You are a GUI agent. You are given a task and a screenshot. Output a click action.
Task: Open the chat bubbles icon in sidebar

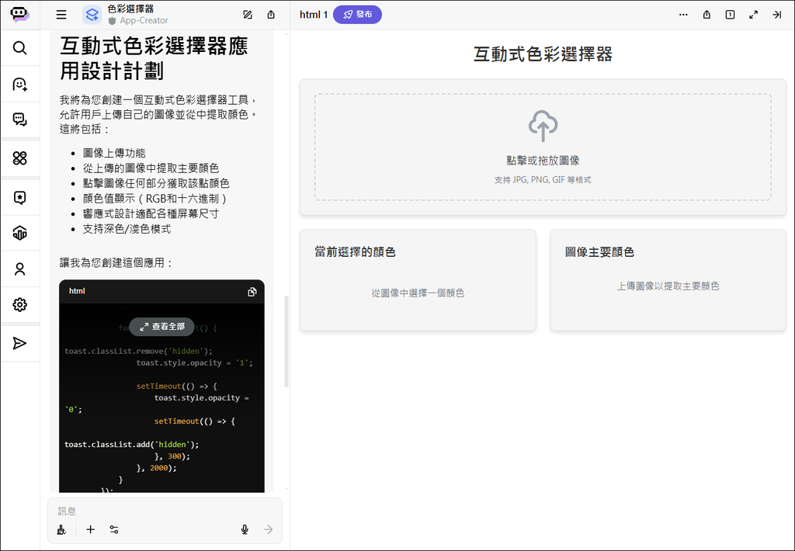tap(19, 120)
